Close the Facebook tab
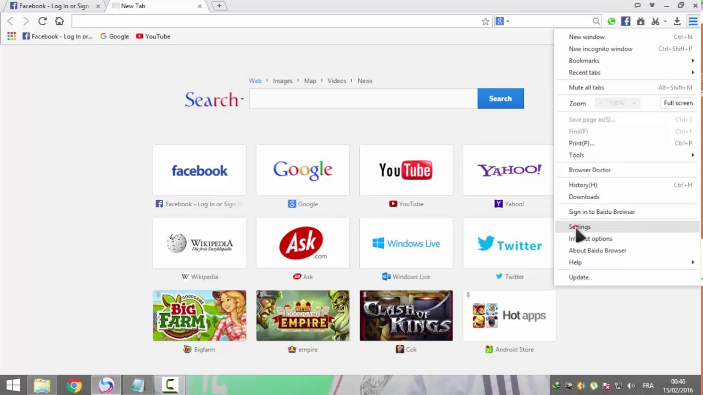 (x=98, y=6)
